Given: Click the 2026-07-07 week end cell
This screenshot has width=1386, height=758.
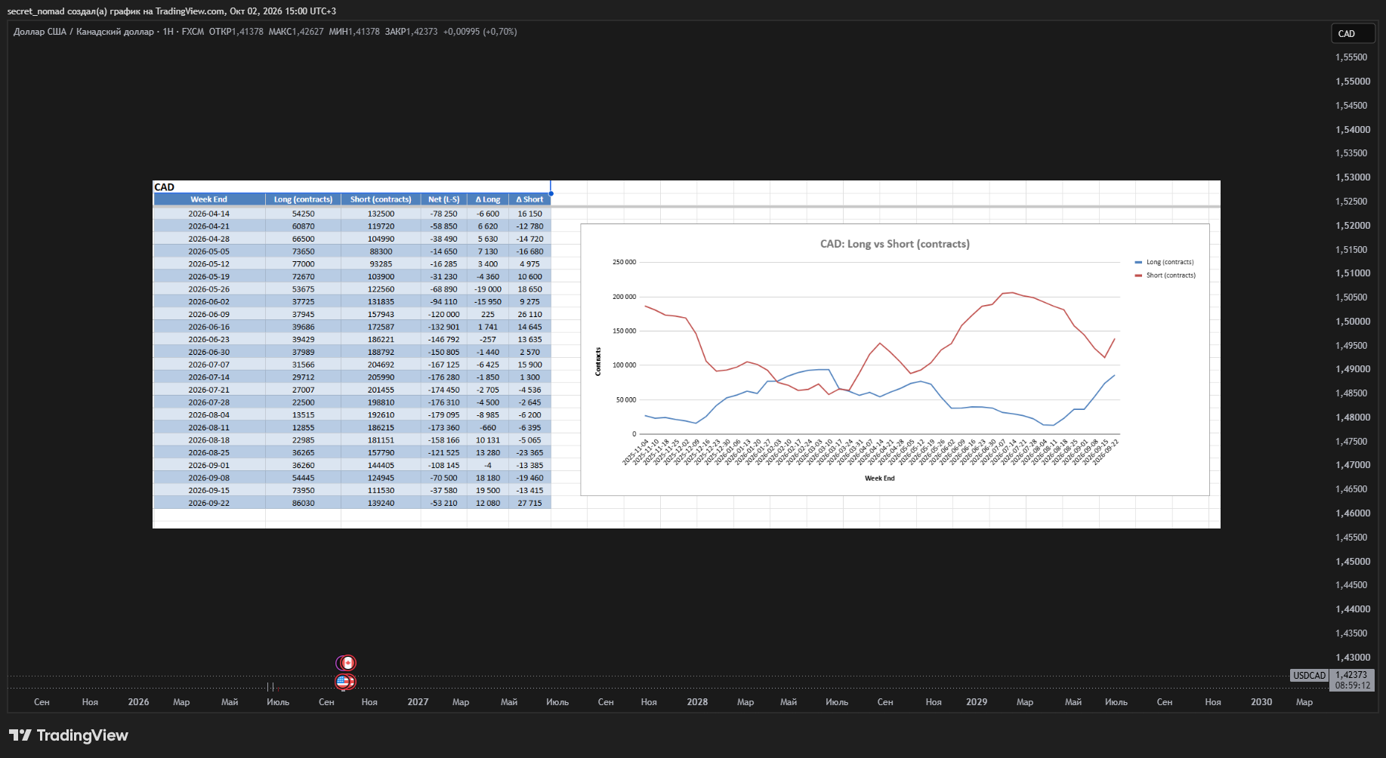Looking at the screenshot, I should [209, 365].
